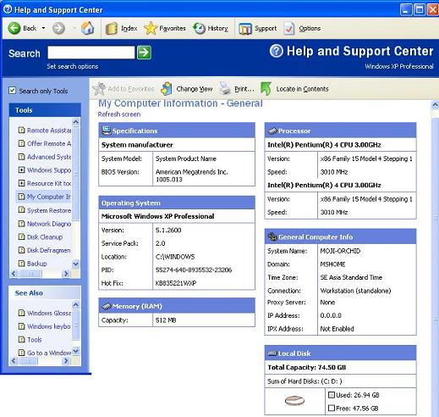Click Disk Cleanup page icon in Tools
This screenshot has height=417, width=439.
21,236
